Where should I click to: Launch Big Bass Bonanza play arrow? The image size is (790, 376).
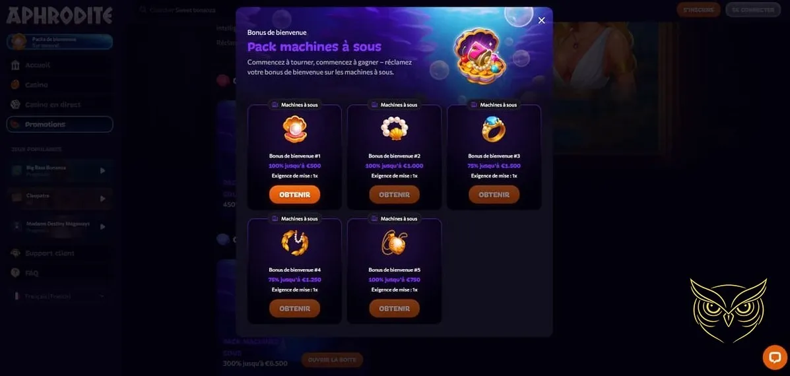coord(103,171)
